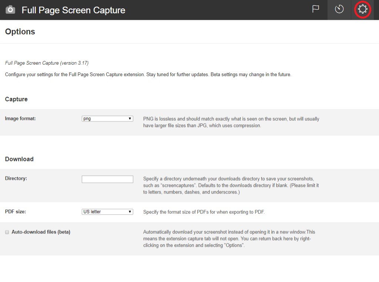This screenshot has width=379, height=282.
Task: Click the "PDF size:" label
Action: (x=16, y=212)
